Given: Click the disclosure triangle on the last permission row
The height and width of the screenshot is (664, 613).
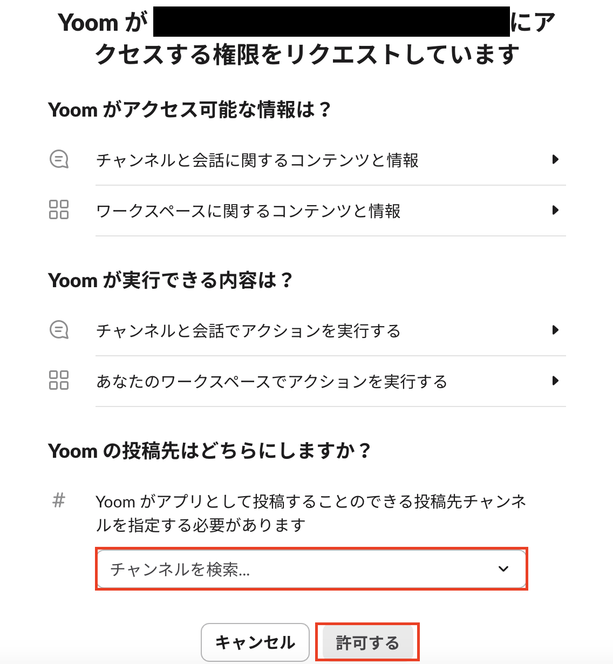Looking at the screenshot, I should point(556,381).
